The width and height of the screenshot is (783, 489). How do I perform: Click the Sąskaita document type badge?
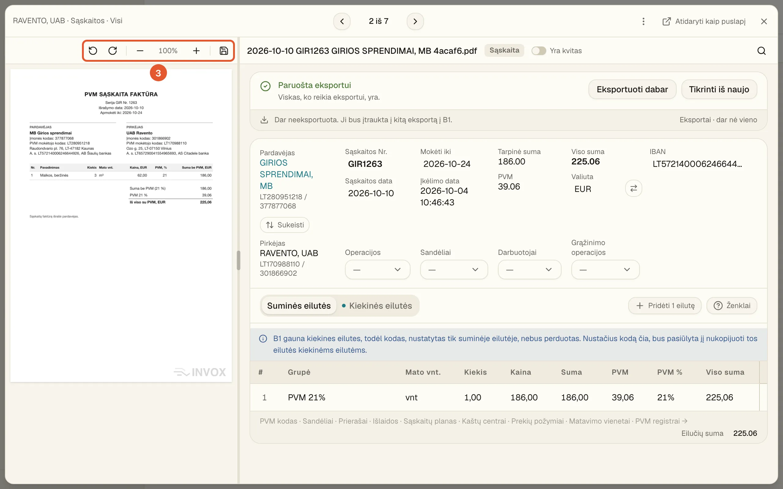[x=504, y=50]
